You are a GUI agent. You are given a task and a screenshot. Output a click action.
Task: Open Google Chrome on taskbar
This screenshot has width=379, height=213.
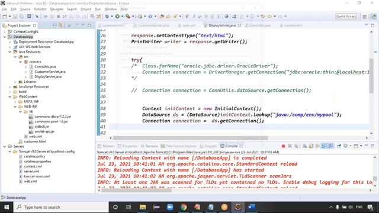click(x=184, y=207)
